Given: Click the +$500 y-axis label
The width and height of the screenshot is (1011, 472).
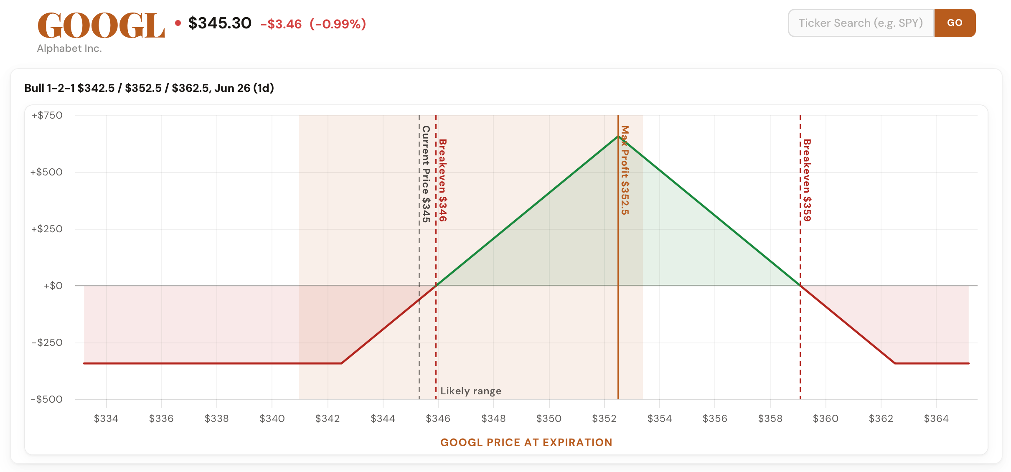Looking at the screenshot, I should coord(46,172).
